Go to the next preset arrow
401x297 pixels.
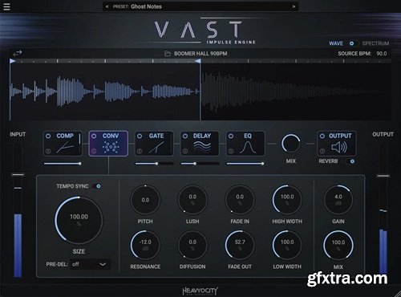[294, 6]
